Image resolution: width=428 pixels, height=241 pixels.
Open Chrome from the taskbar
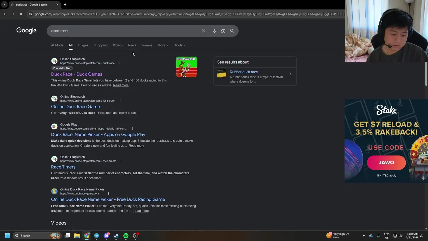(87, 236)
